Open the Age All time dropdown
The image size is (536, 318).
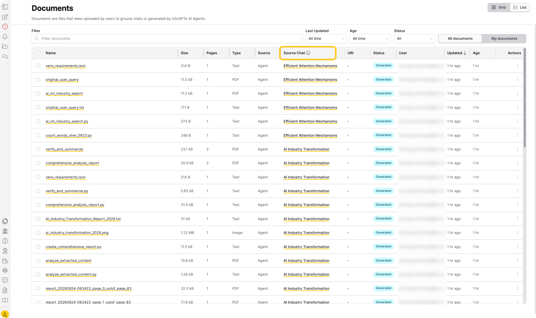(x=370, y=39)
